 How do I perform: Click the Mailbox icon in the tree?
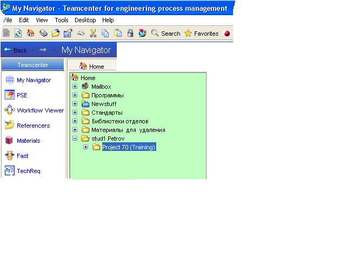pyautogui.click(x=85, y=86)
